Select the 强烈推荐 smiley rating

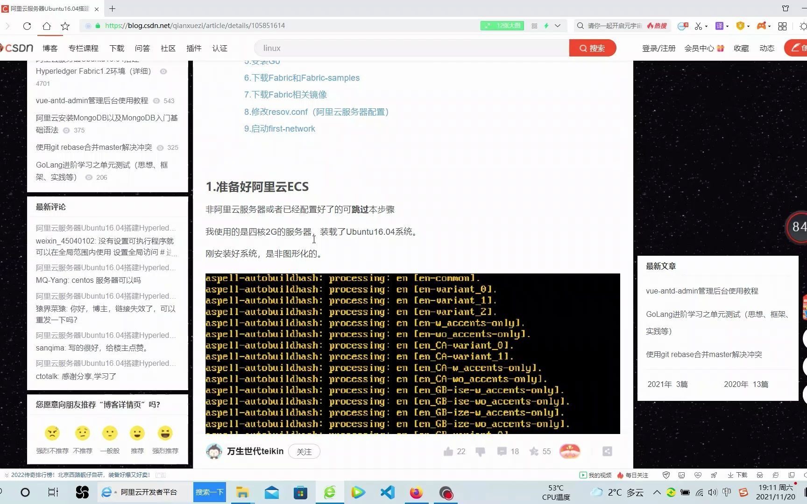point(165,433)
